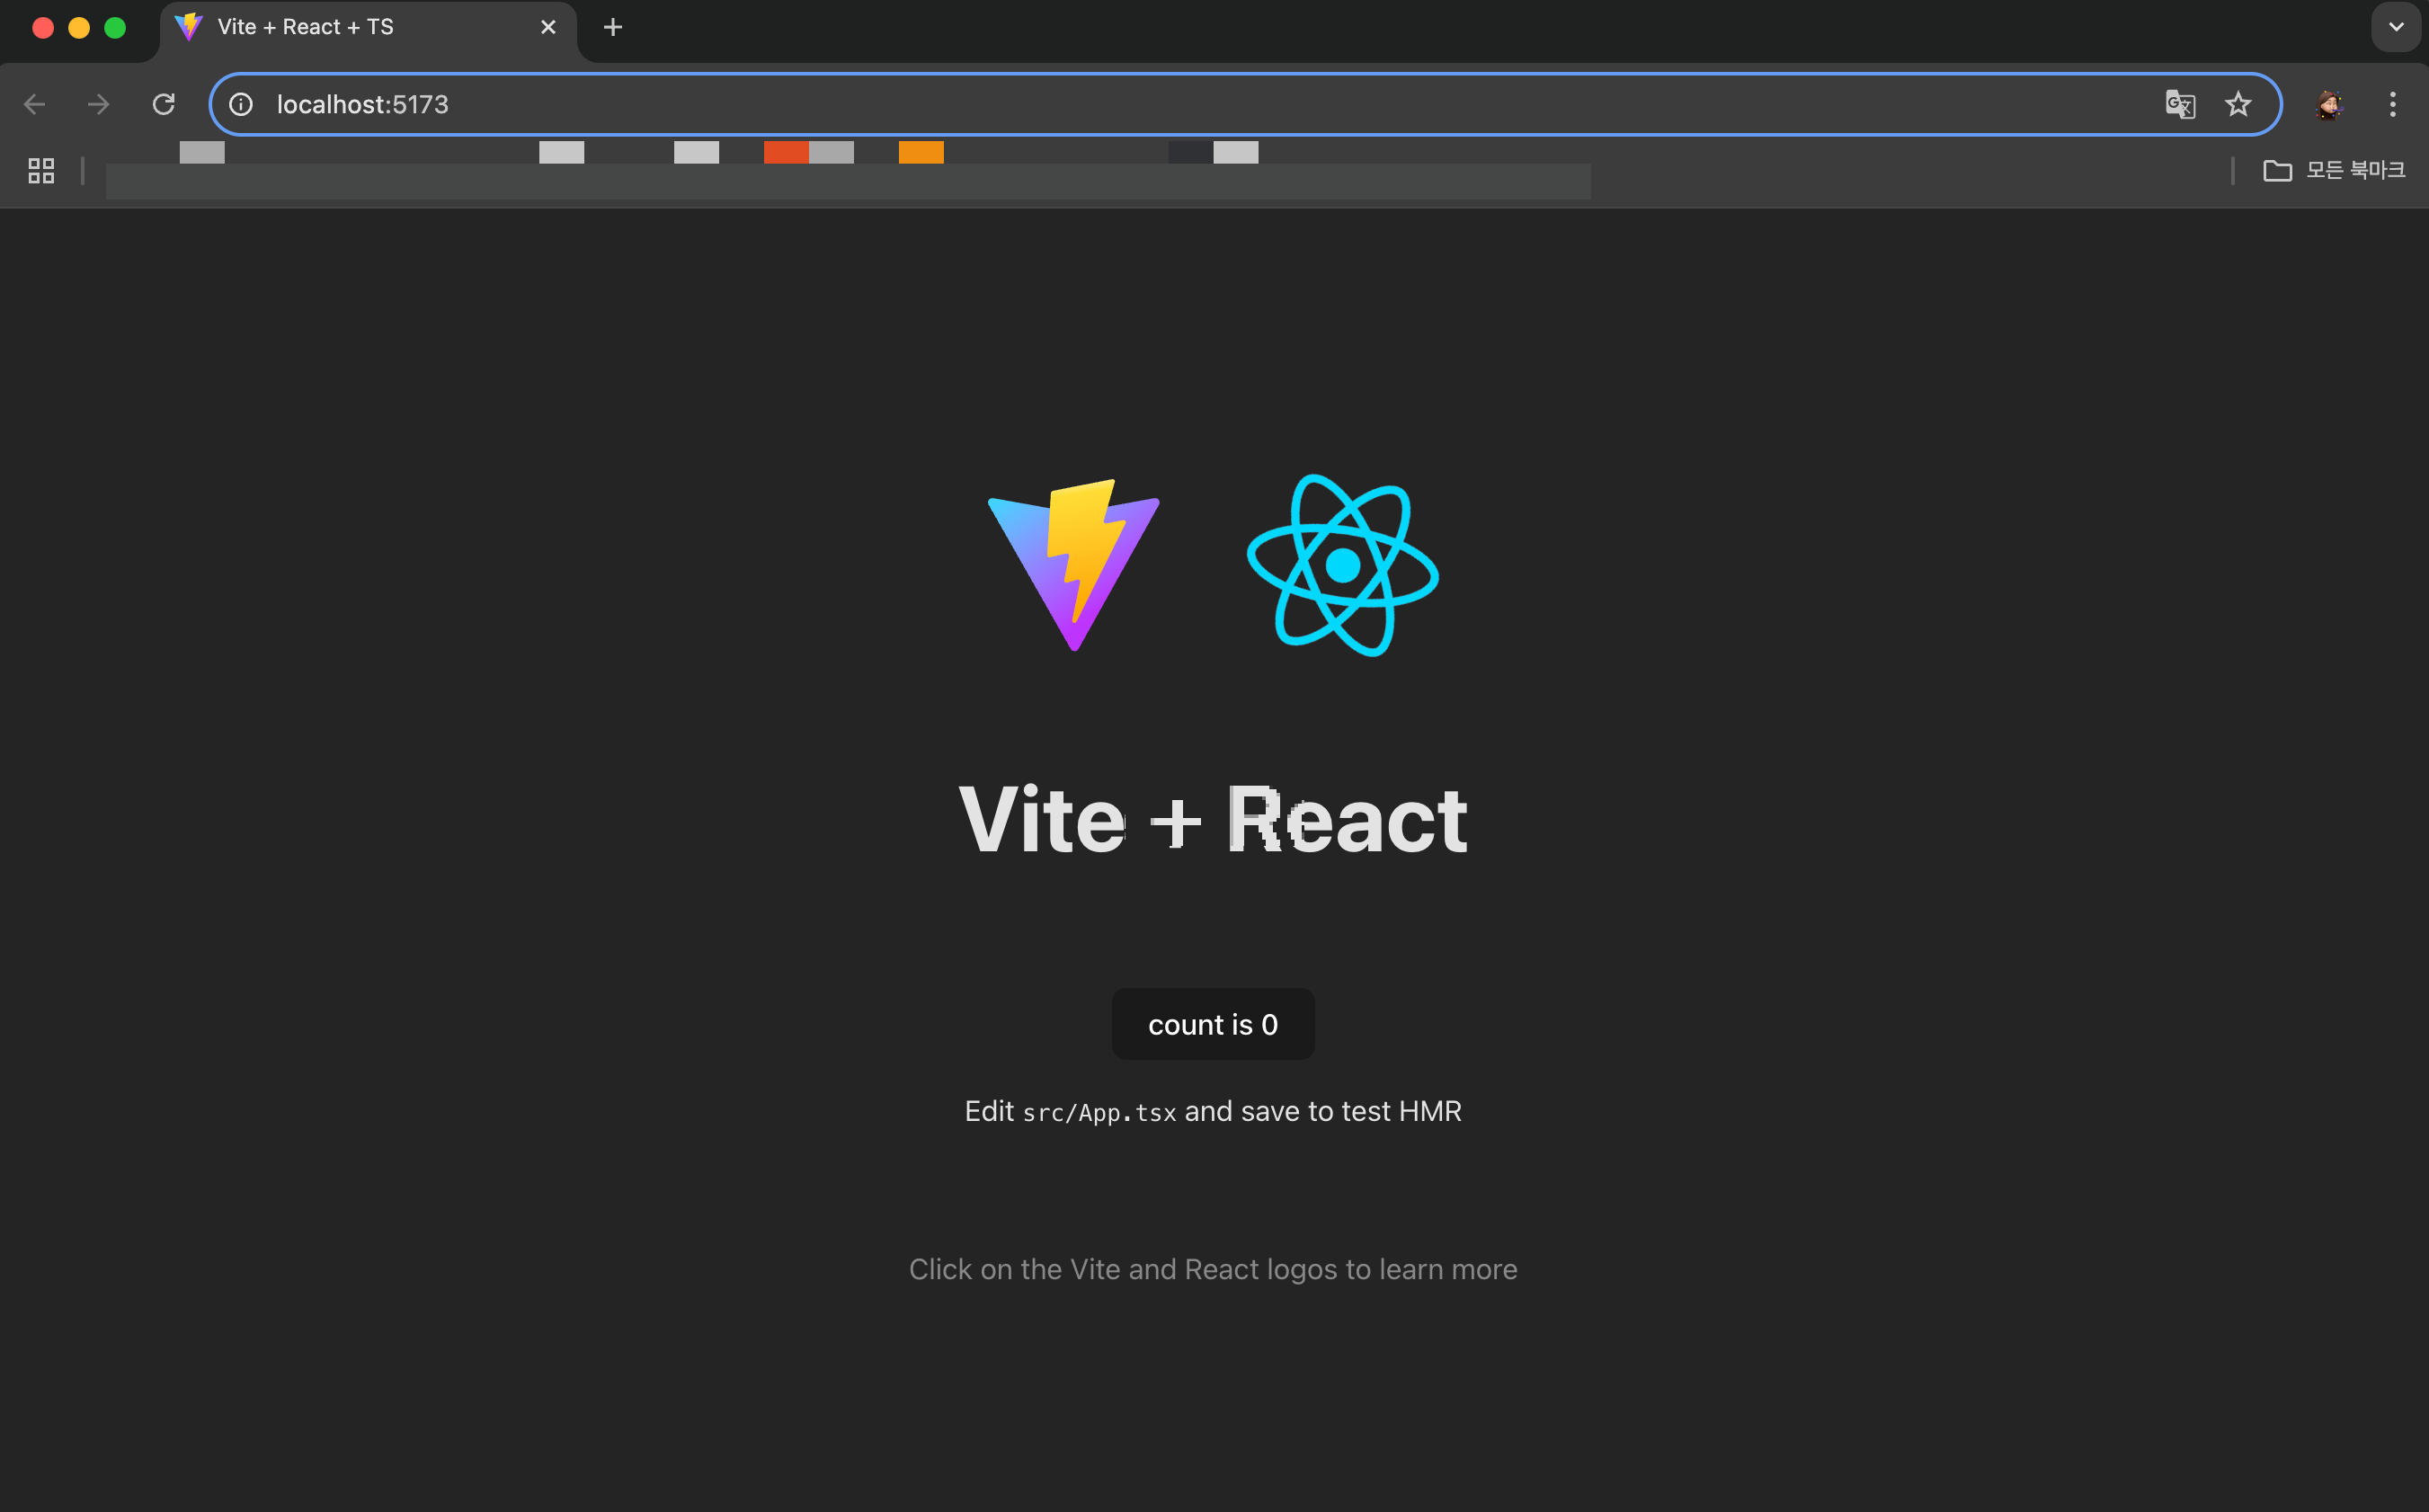Open the Google Translate icon in address bar
2429x1512 pixels.
[x=2179, y=104]
